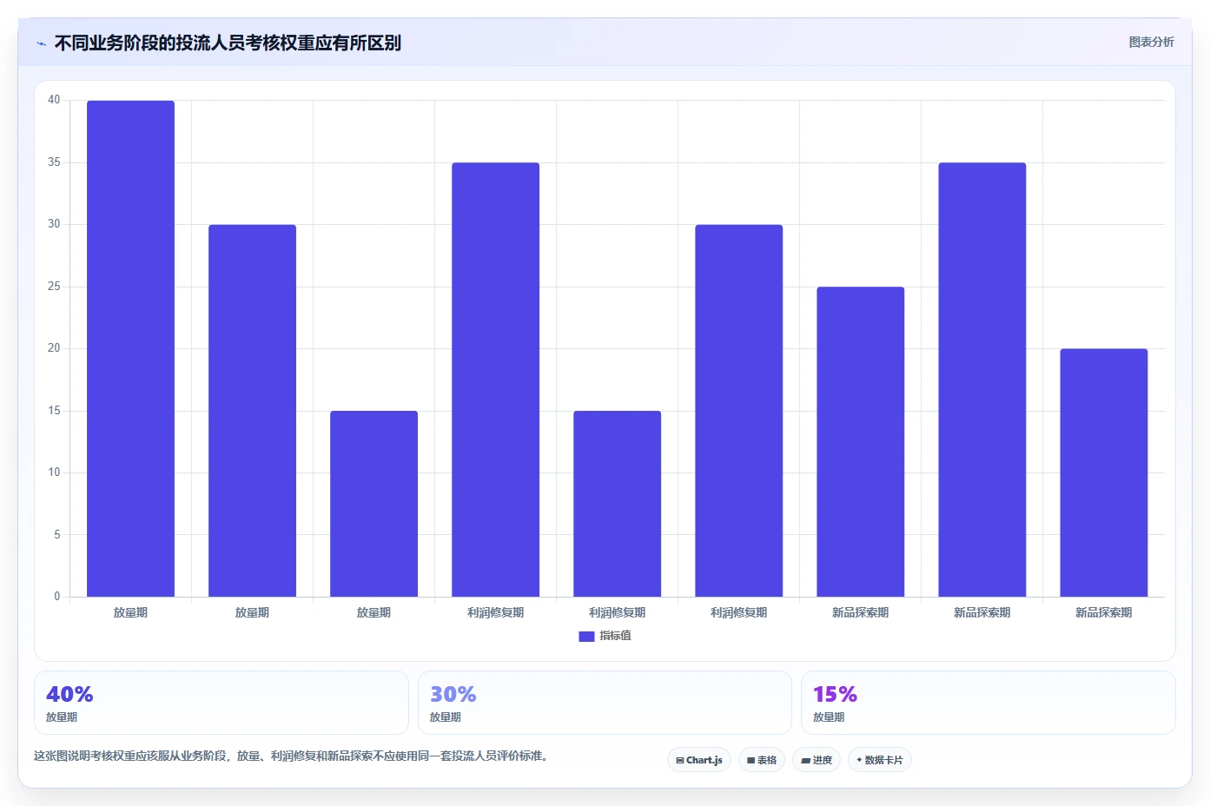Viewport: 1210px width, 806px height.
Task: Click the 新品探索期 bar with value 20
Action: (x=1103, y=472)
